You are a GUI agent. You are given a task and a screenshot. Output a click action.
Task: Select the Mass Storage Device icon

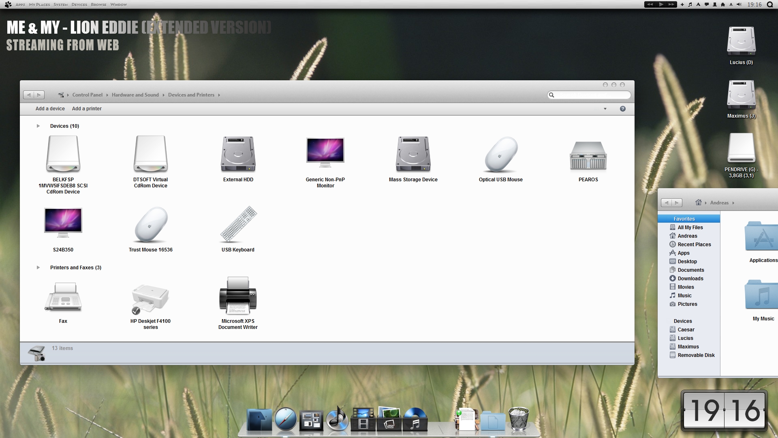pyautogui.click(x=413, y=154)
